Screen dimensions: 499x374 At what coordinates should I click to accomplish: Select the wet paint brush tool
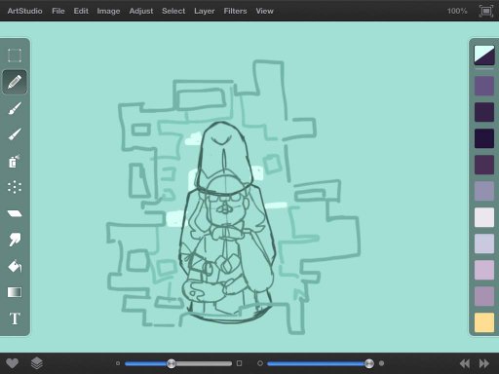pyautogui.click(x=15, y=134)
